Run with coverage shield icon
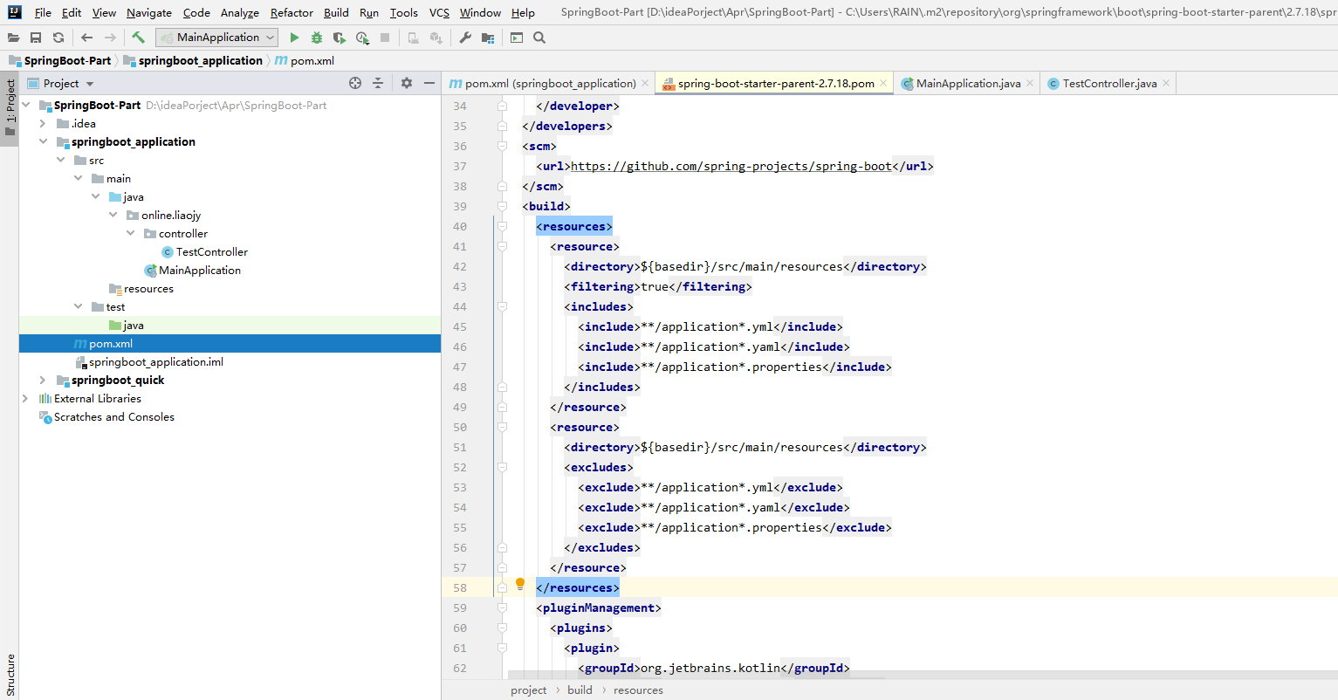 (x=340, y=38)
